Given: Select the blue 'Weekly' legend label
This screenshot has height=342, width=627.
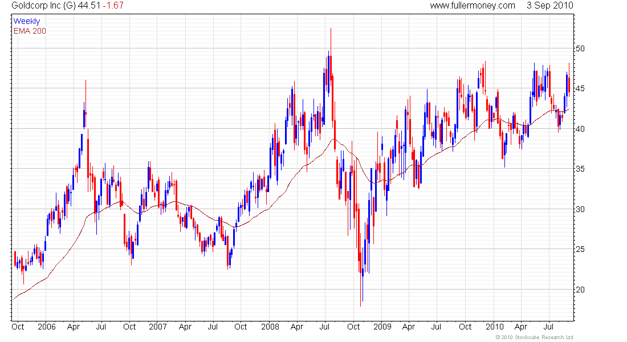Looking at the screenshot, I should point(27,21).
